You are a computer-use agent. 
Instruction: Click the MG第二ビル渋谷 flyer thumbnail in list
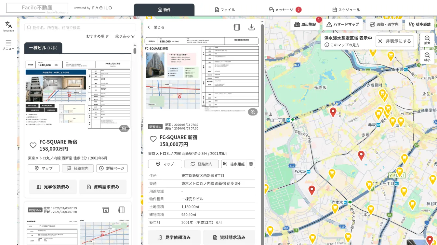(78, 95)
